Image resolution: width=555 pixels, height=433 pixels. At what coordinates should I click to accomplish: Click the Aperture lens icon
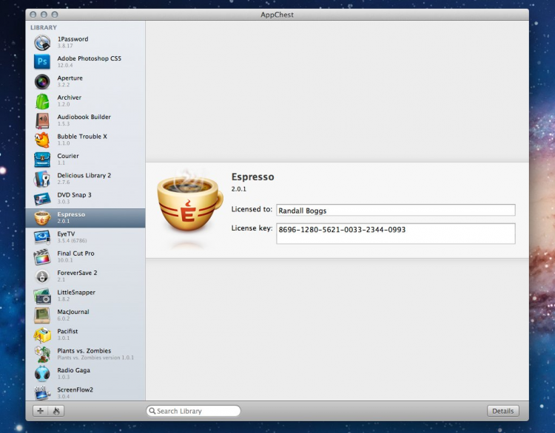coord(42,81)
